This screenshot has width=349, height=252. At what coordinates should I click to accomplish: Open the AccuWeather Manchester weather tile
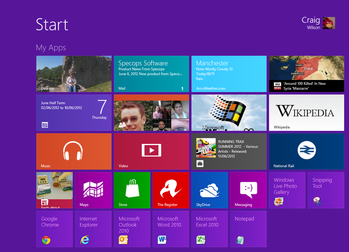[229, 74]
